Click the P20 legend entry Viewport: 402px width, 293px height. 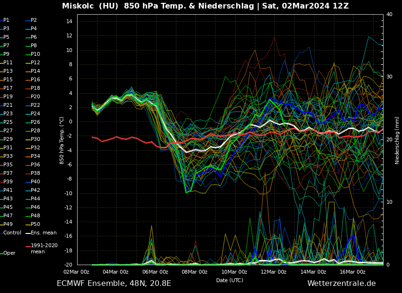tap(35, 97)
